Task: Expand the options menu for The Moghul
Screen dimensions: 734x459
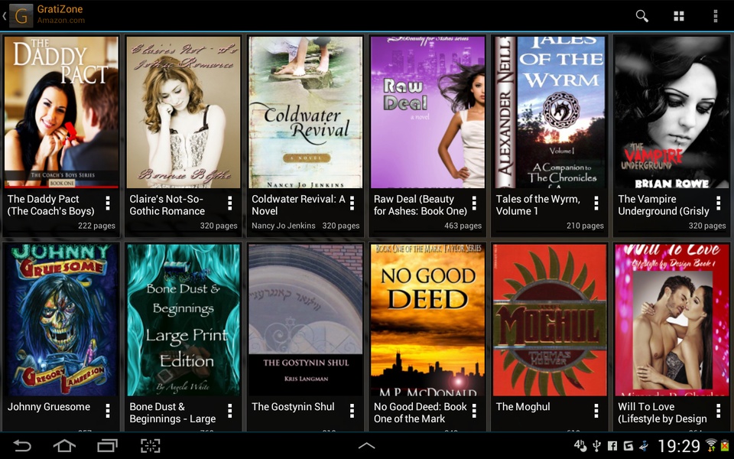Action: click(x=596, y=411)
